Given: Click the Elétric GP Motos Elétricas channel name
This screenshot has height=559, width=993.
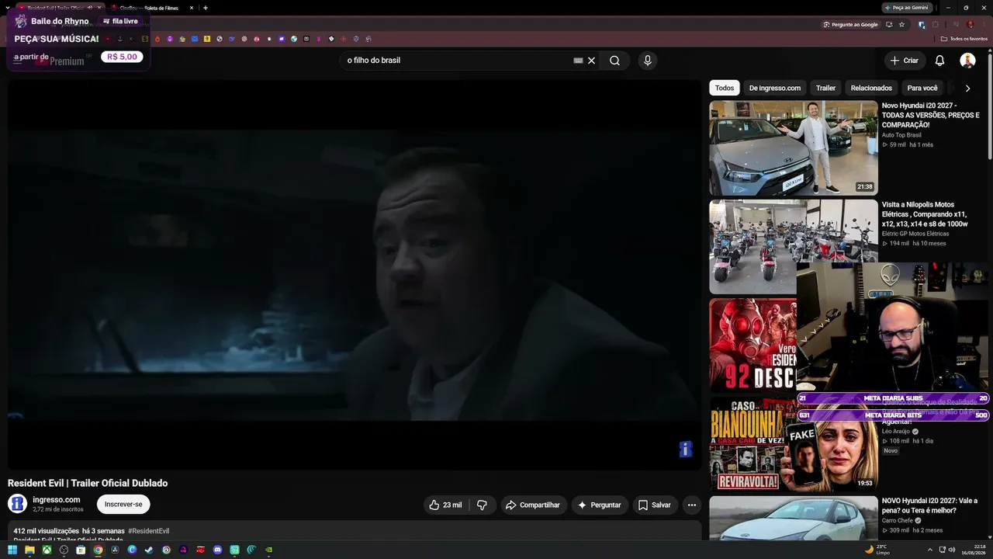Looking at the screenshot, I should click(915, 234).
